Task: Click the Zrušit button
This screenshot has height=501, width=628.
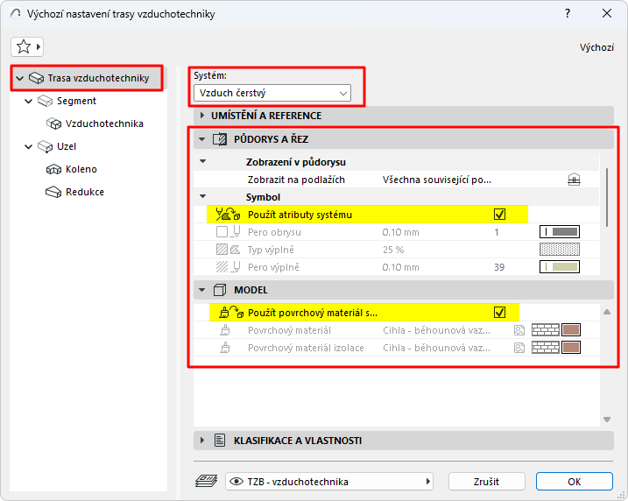Action: [x=487, y=482]
